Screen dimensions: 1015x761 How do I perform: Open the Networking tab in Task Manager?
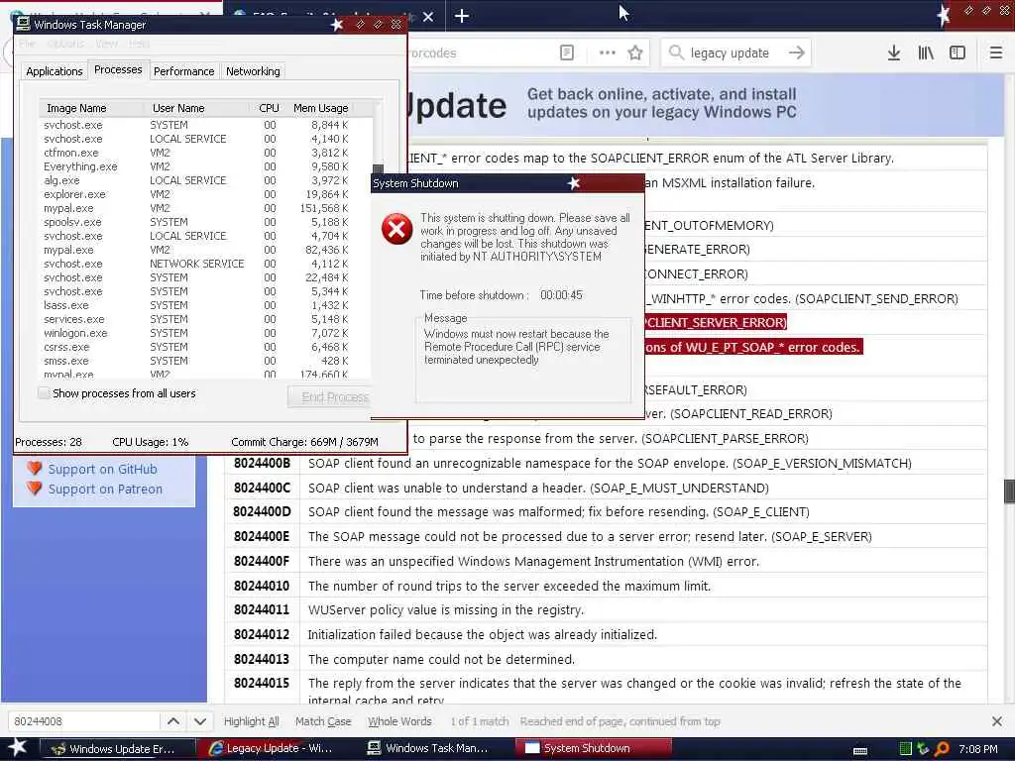(253, 71)
